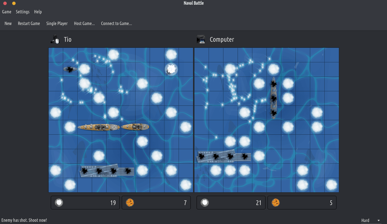Click the New toolbar button
Screen dimensions: 387x224
tap(8, 23)
